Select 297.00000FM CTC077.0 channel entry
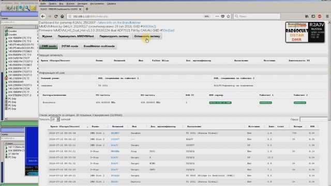331x186 pixels. (20, 75)
